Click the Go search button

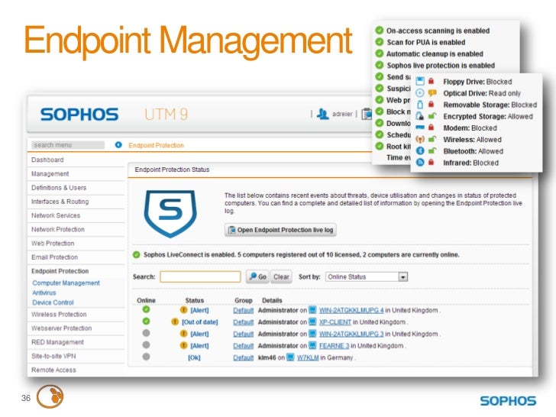[x=258, y=276]
